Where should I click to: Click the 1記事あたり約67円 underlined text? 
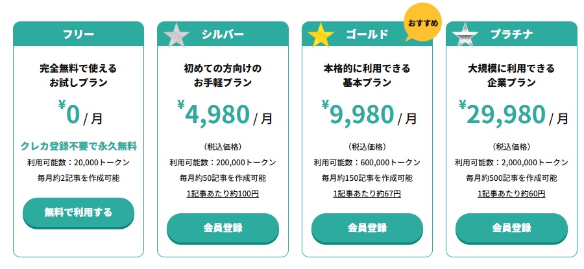point(367,193)
